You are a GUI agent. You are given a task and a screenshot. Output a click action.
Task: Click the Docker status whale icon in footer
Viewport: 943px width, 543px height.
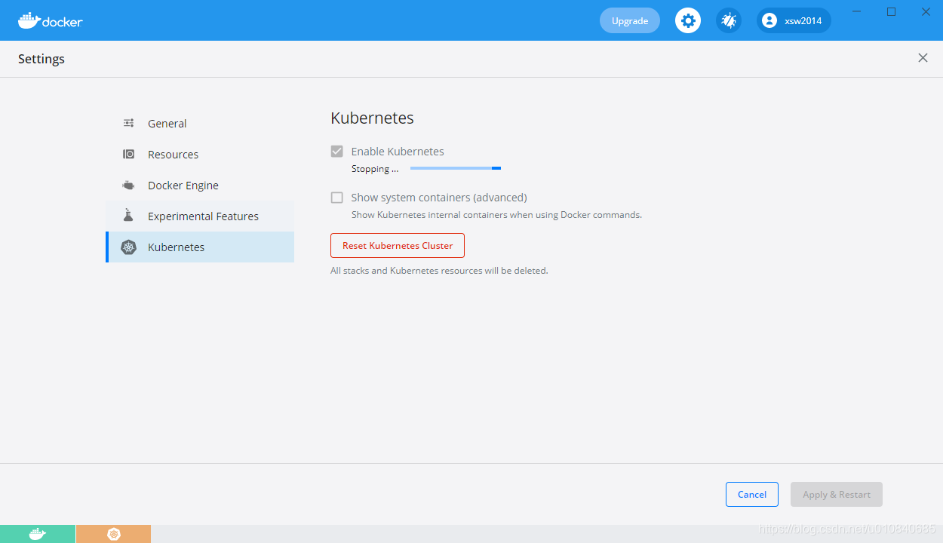38,534
